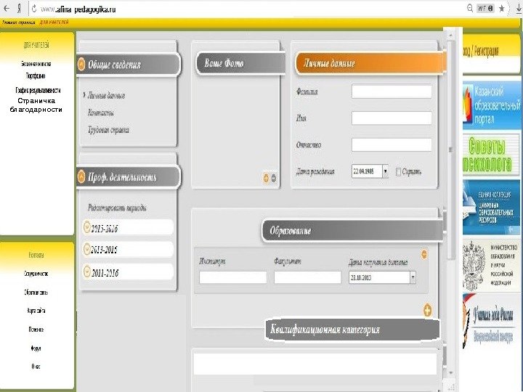Image resolution: width=523 pixels, height=392 pixels.
Task: Click into the Институт input field
Action: click(233, 277)
